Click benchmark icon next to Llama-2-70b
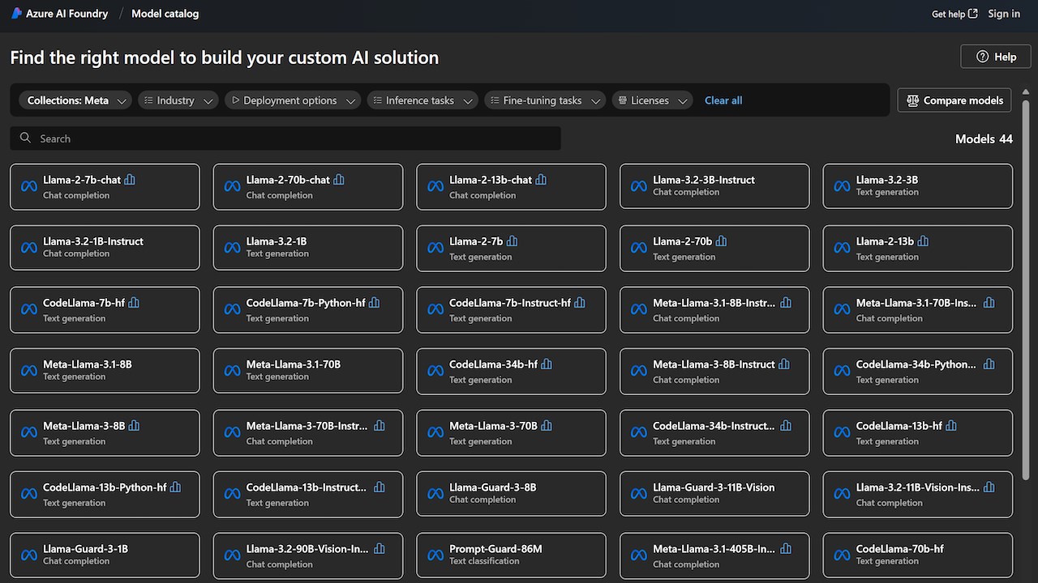The image size is (1038, 583). point(721,241)
